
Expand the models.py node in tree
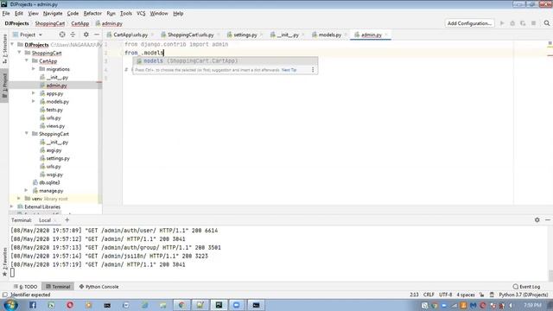tap(34, 101)
